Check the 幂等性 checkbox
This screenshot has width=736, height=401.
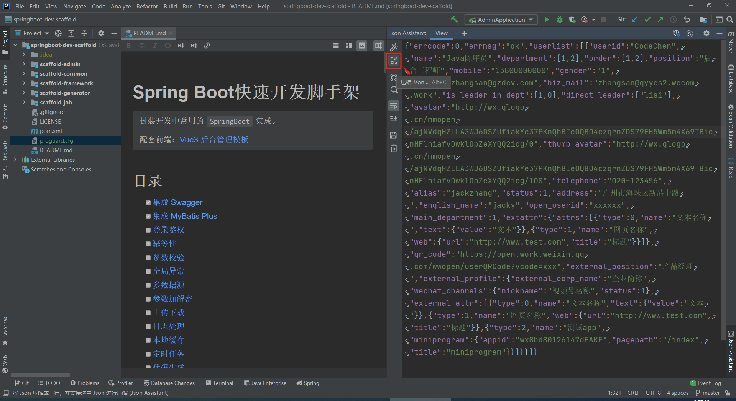click(x=148, y=244)
